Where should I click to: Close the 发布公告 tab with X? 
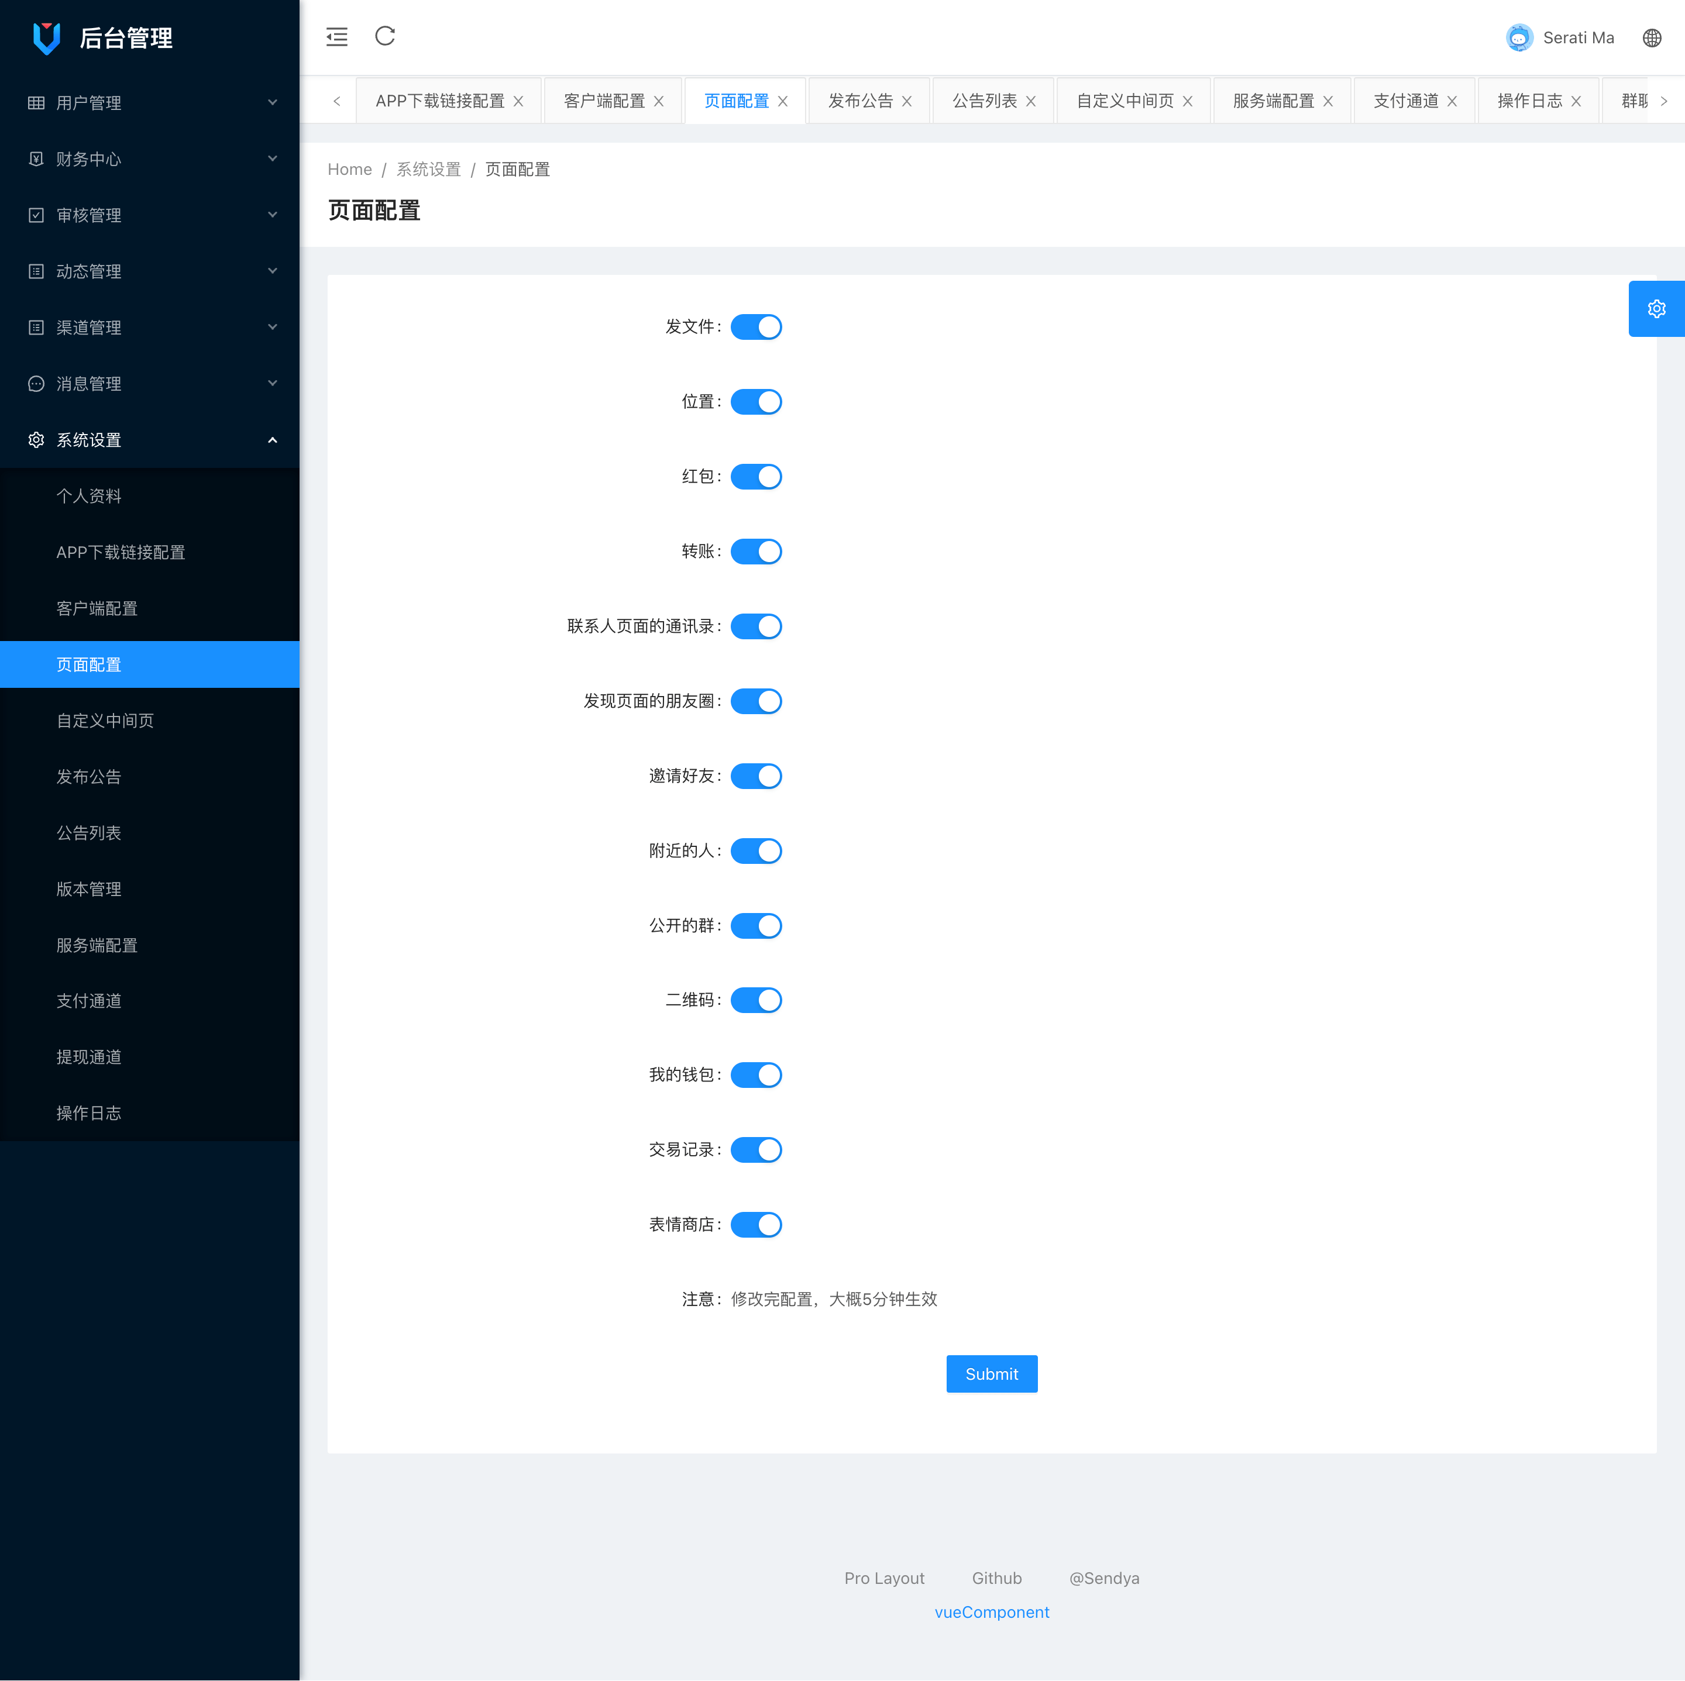click(x=907, y=101)
